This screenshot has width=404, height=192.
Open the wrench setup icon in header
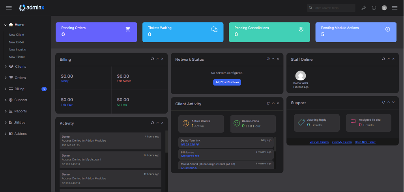point(363,8)
